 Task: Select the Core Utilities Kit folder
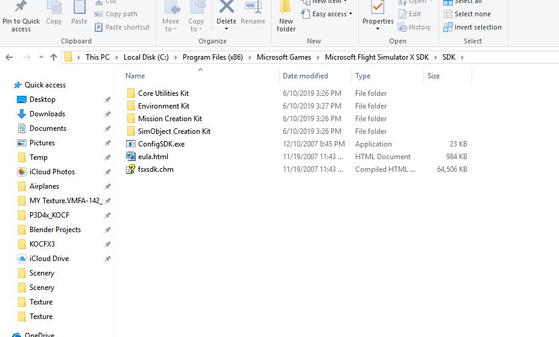click(163, 93)
